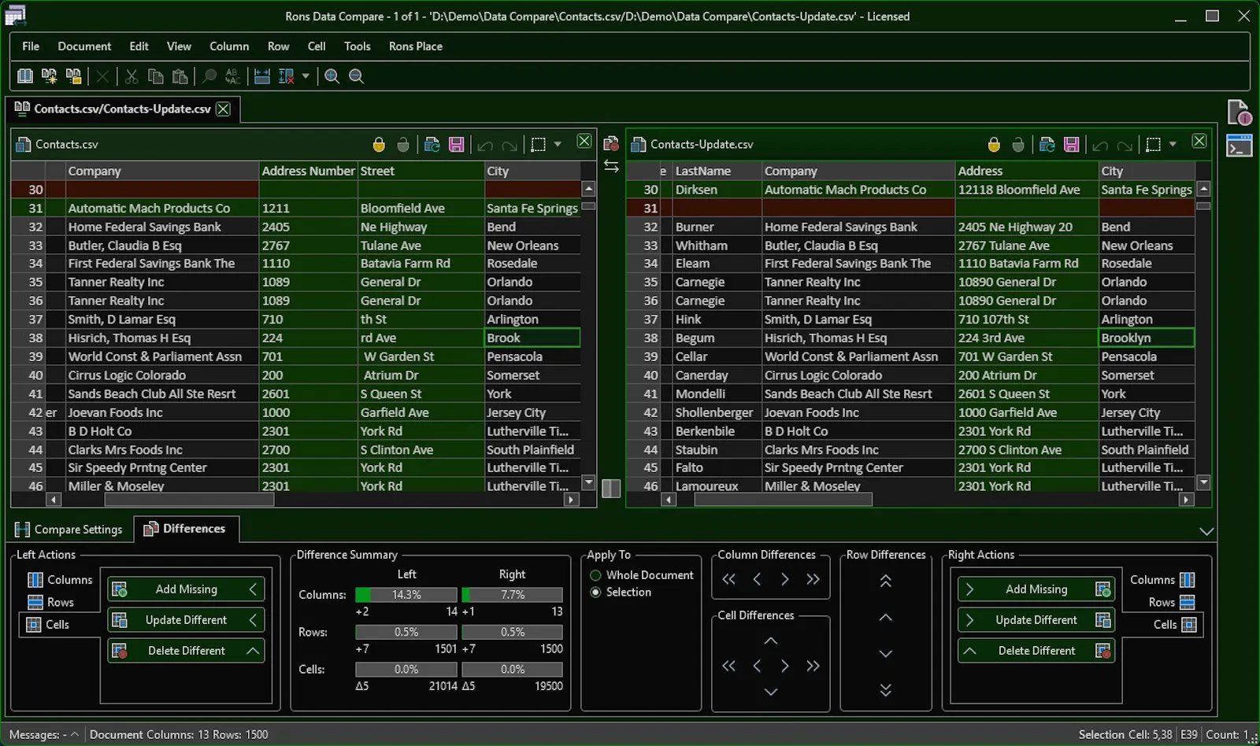Open selection mode dropdown in Contacts-Update.csv pane
Image resolution: width=1260 pixels, height=746 pixels.
point(1173,144)
